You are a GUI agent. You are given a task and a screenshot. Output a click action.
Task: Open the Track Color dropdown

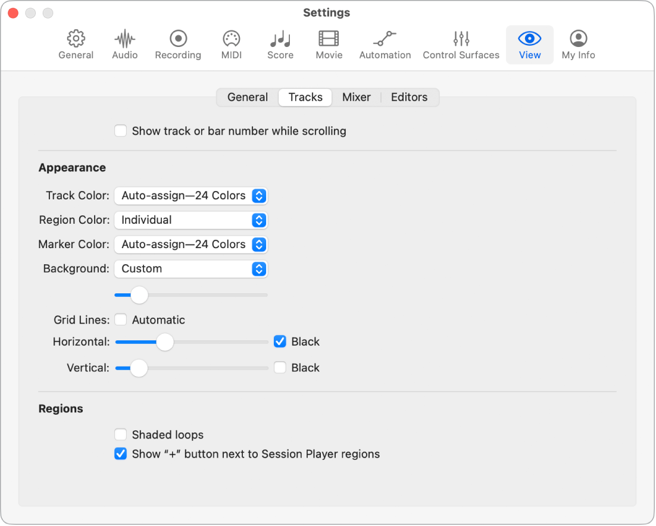(x=190, y=195)
